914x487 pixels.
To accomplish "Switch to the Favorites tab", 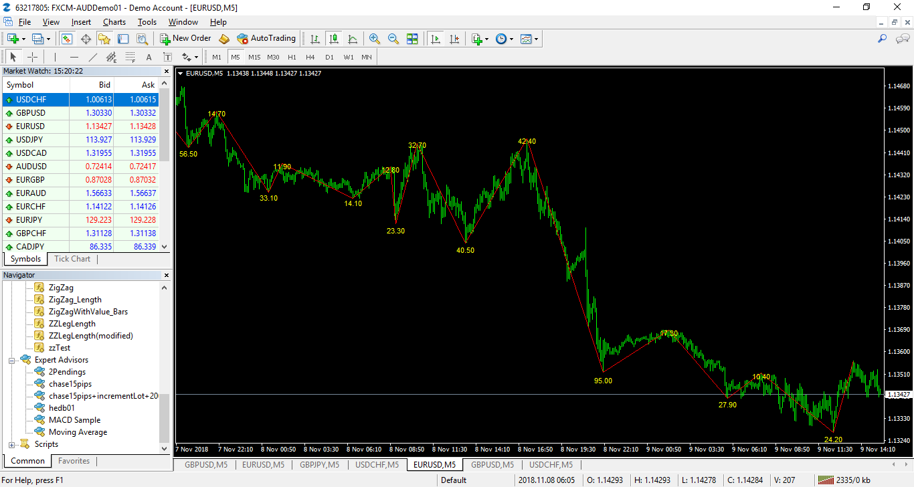I will pyautogui.click(x=74, y=461).
